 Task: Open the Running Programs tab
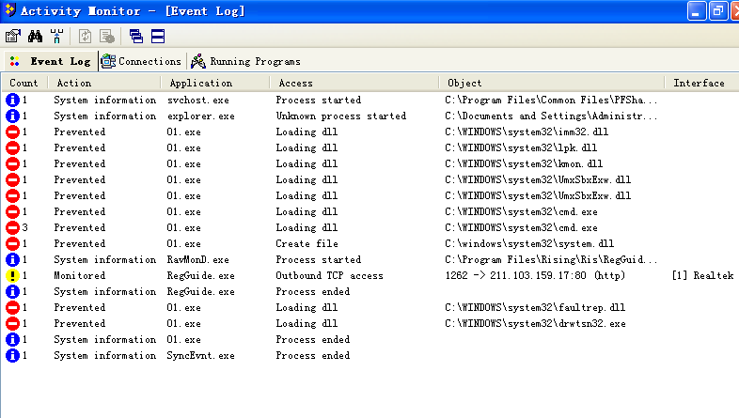tap(245, 61)
